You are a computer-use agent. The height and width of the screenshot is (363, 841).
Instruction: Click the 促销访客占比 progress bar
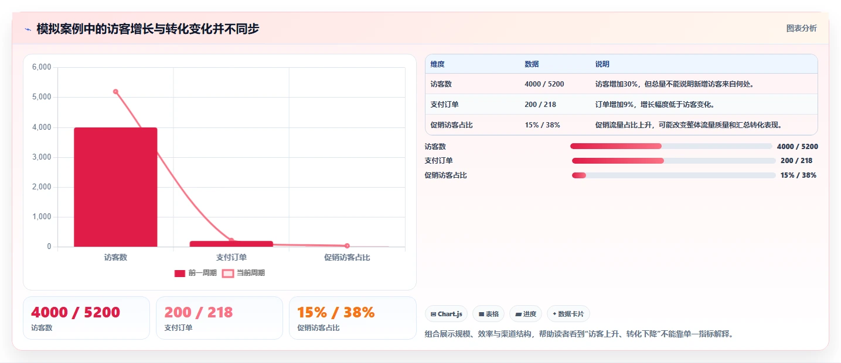[x=674, y=175]
